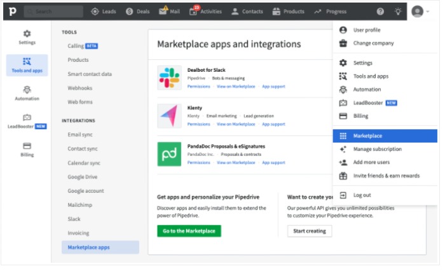The height and width of the screenshot is (271, 445).
Task: Click Add more users icon
Action: click(x=343, y=162)
